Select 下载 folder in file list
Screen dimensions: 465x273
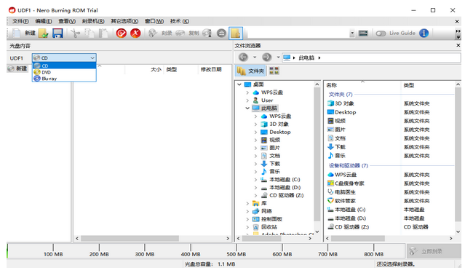coord(340,147)
